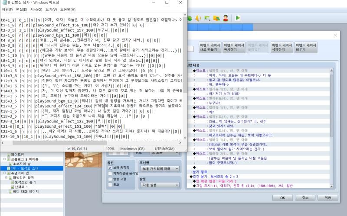Open Notepad 서식 menu
The width and height of the screenshot is (347, 216).
coord(36,10)
